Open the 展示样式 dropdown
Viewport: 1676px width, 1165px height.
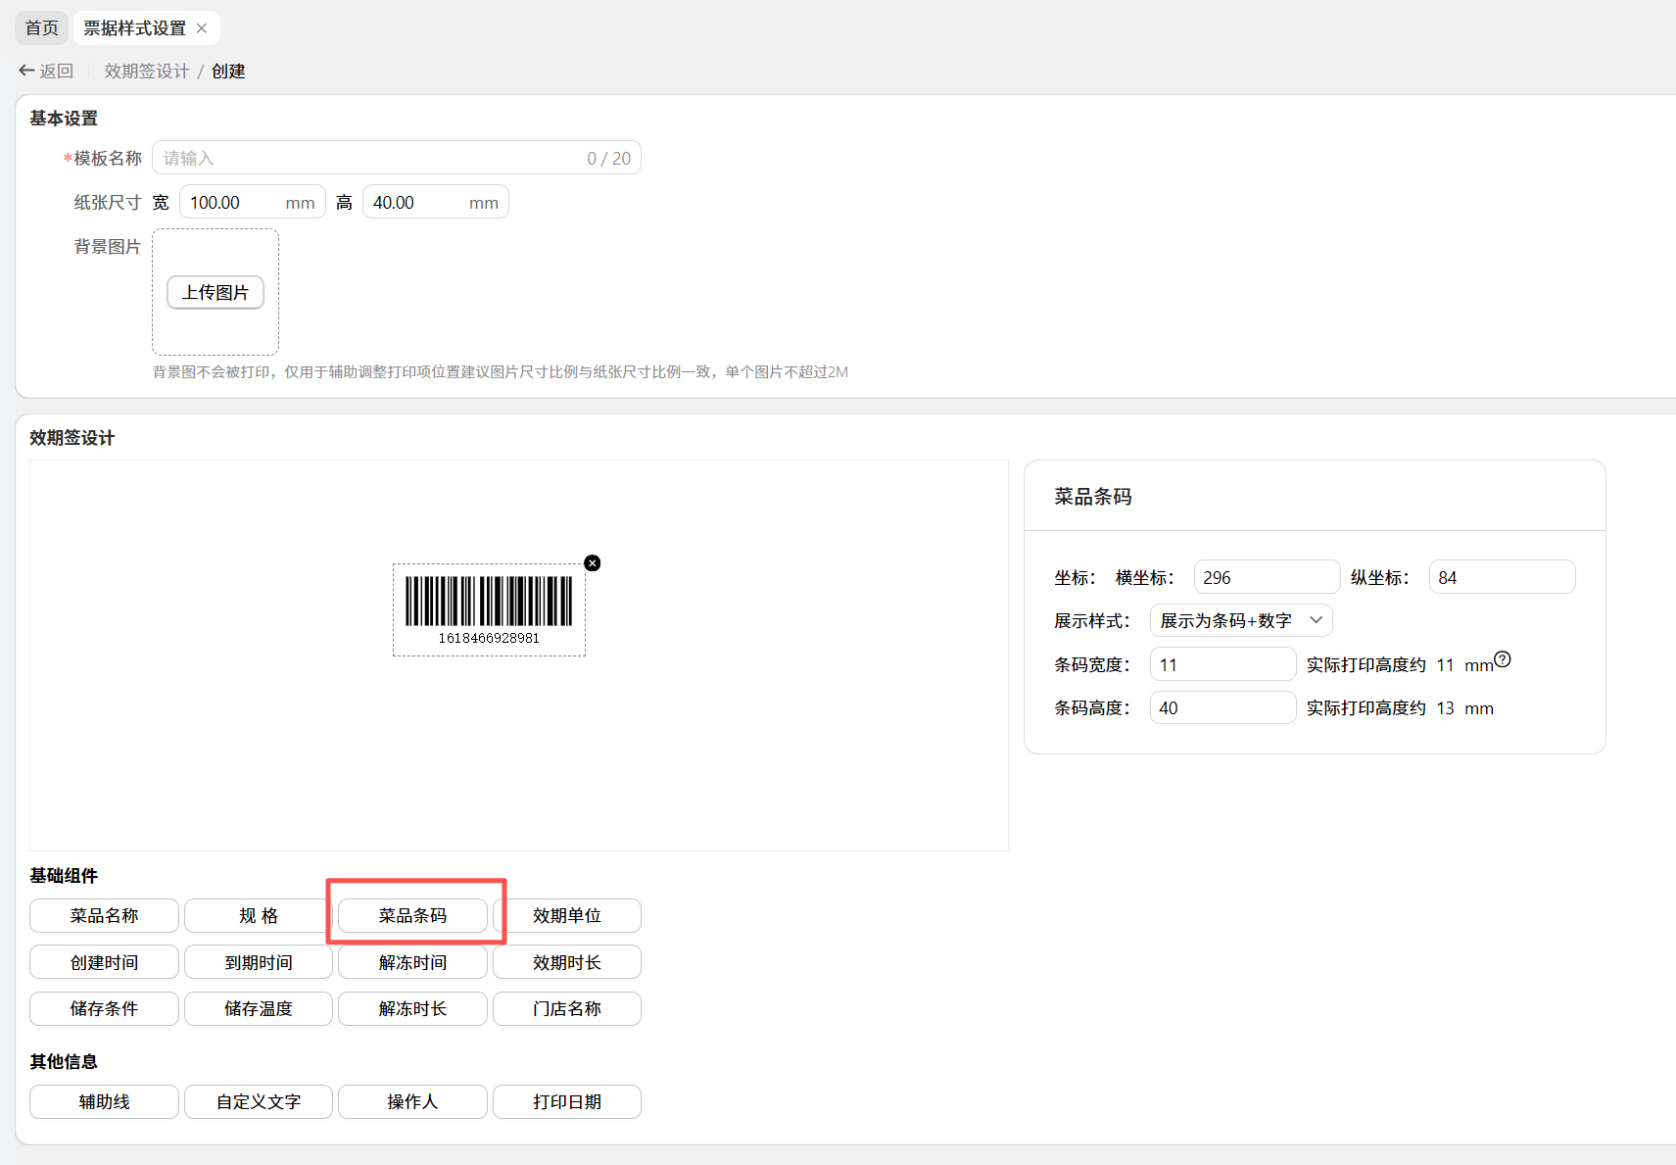(1241, 620)
